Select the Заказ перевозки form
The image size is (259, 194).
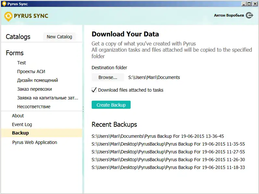(x=34, y=89)
